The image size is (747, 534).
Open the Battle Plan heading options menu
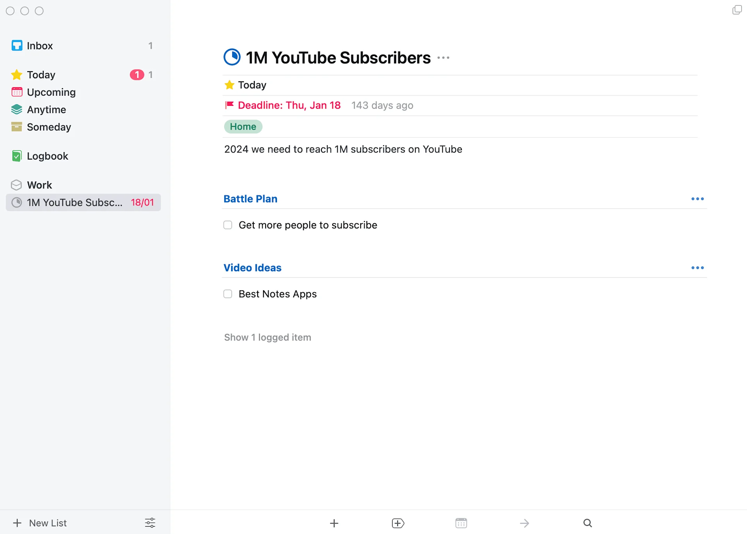(697, 199)
